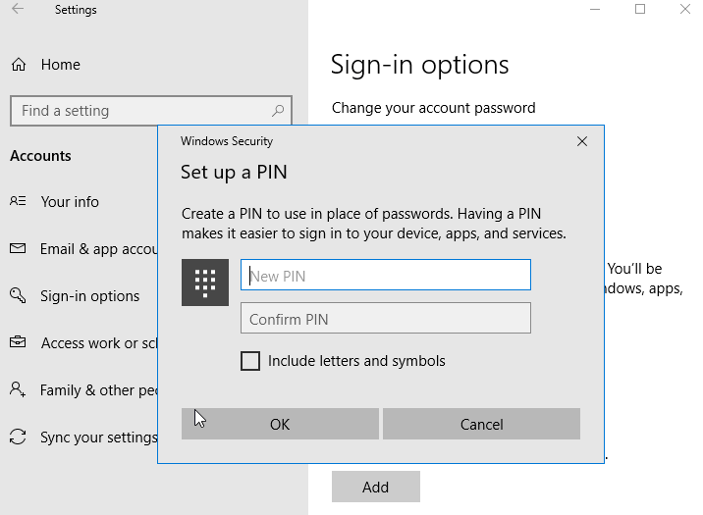Cancel the PIN setup dialog
Image resolution: width=703 pixels, height=515 pixels.
481,424
